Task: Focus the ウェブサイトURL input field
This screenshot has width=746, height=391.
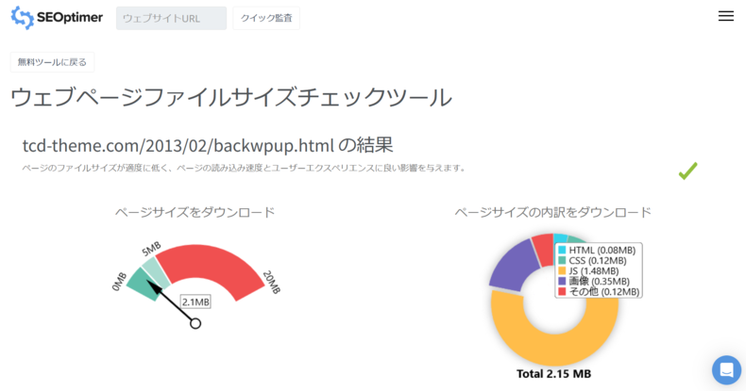Action: [171, 18]
